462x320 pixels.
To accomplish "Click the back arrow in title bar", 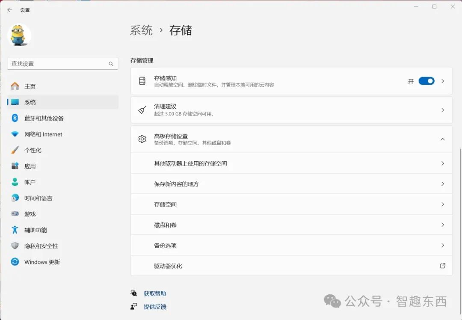I will pyautogui.click(x=10, y=10).
